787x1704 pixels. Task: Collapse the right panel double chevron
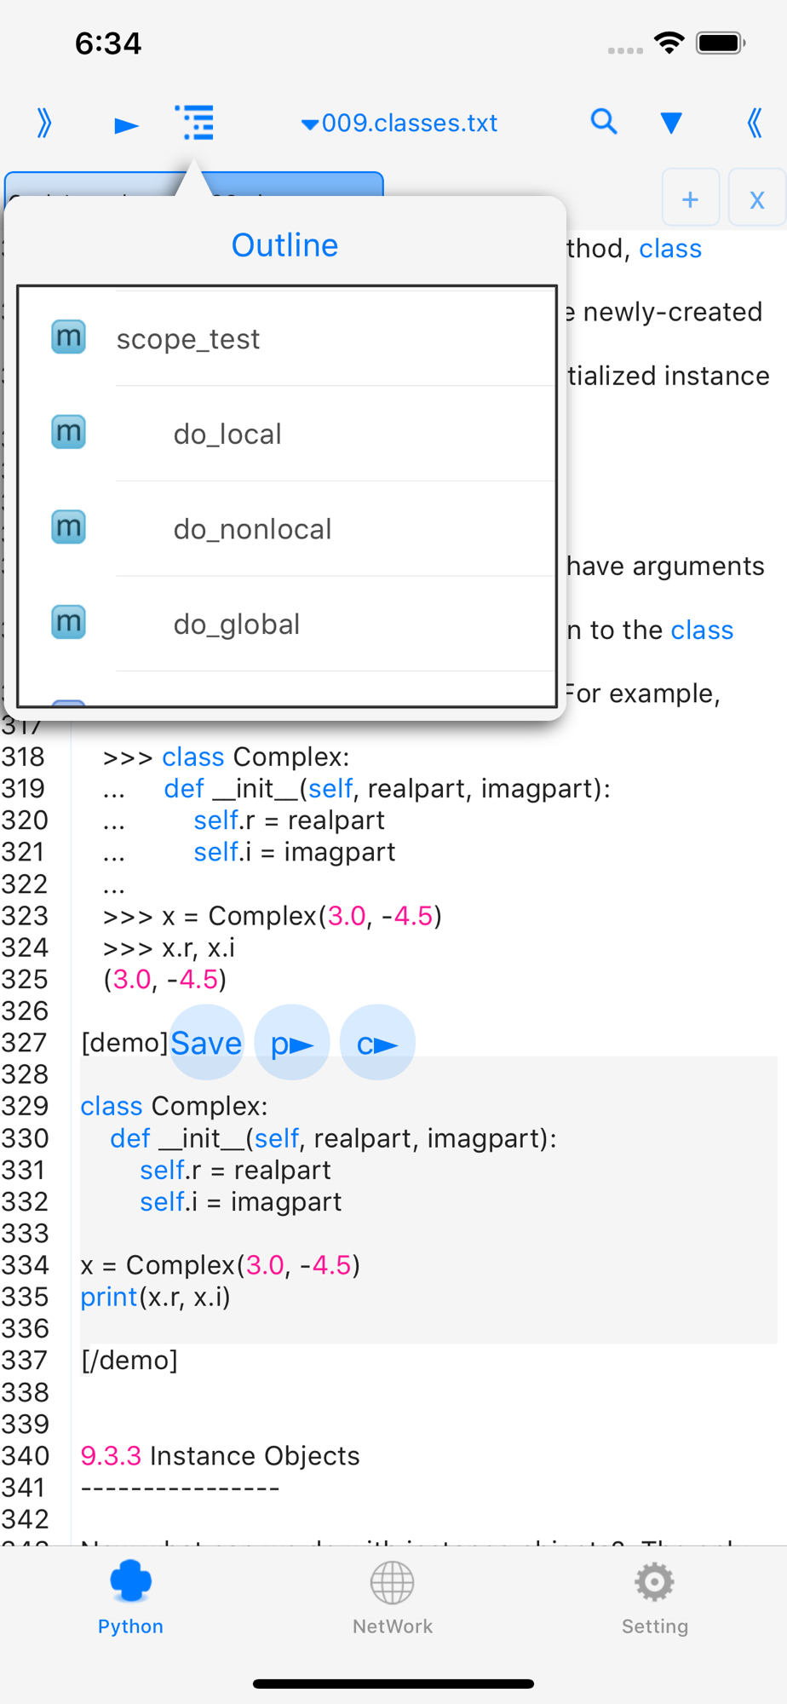click(x=753, y=124)
